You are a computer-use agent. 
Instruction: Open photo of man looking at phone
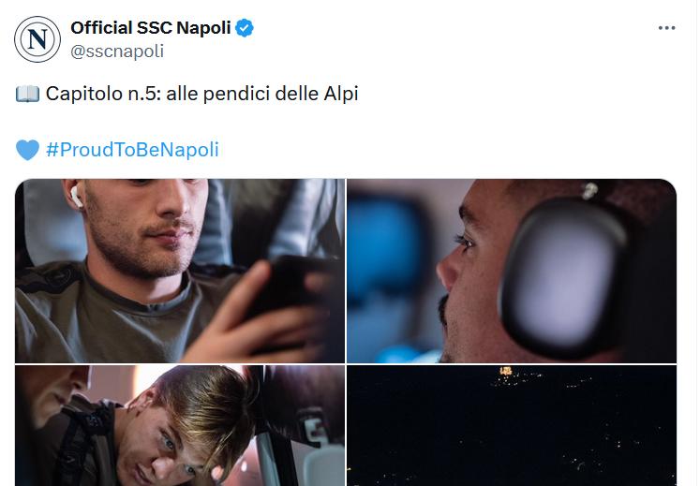point(180,271)
